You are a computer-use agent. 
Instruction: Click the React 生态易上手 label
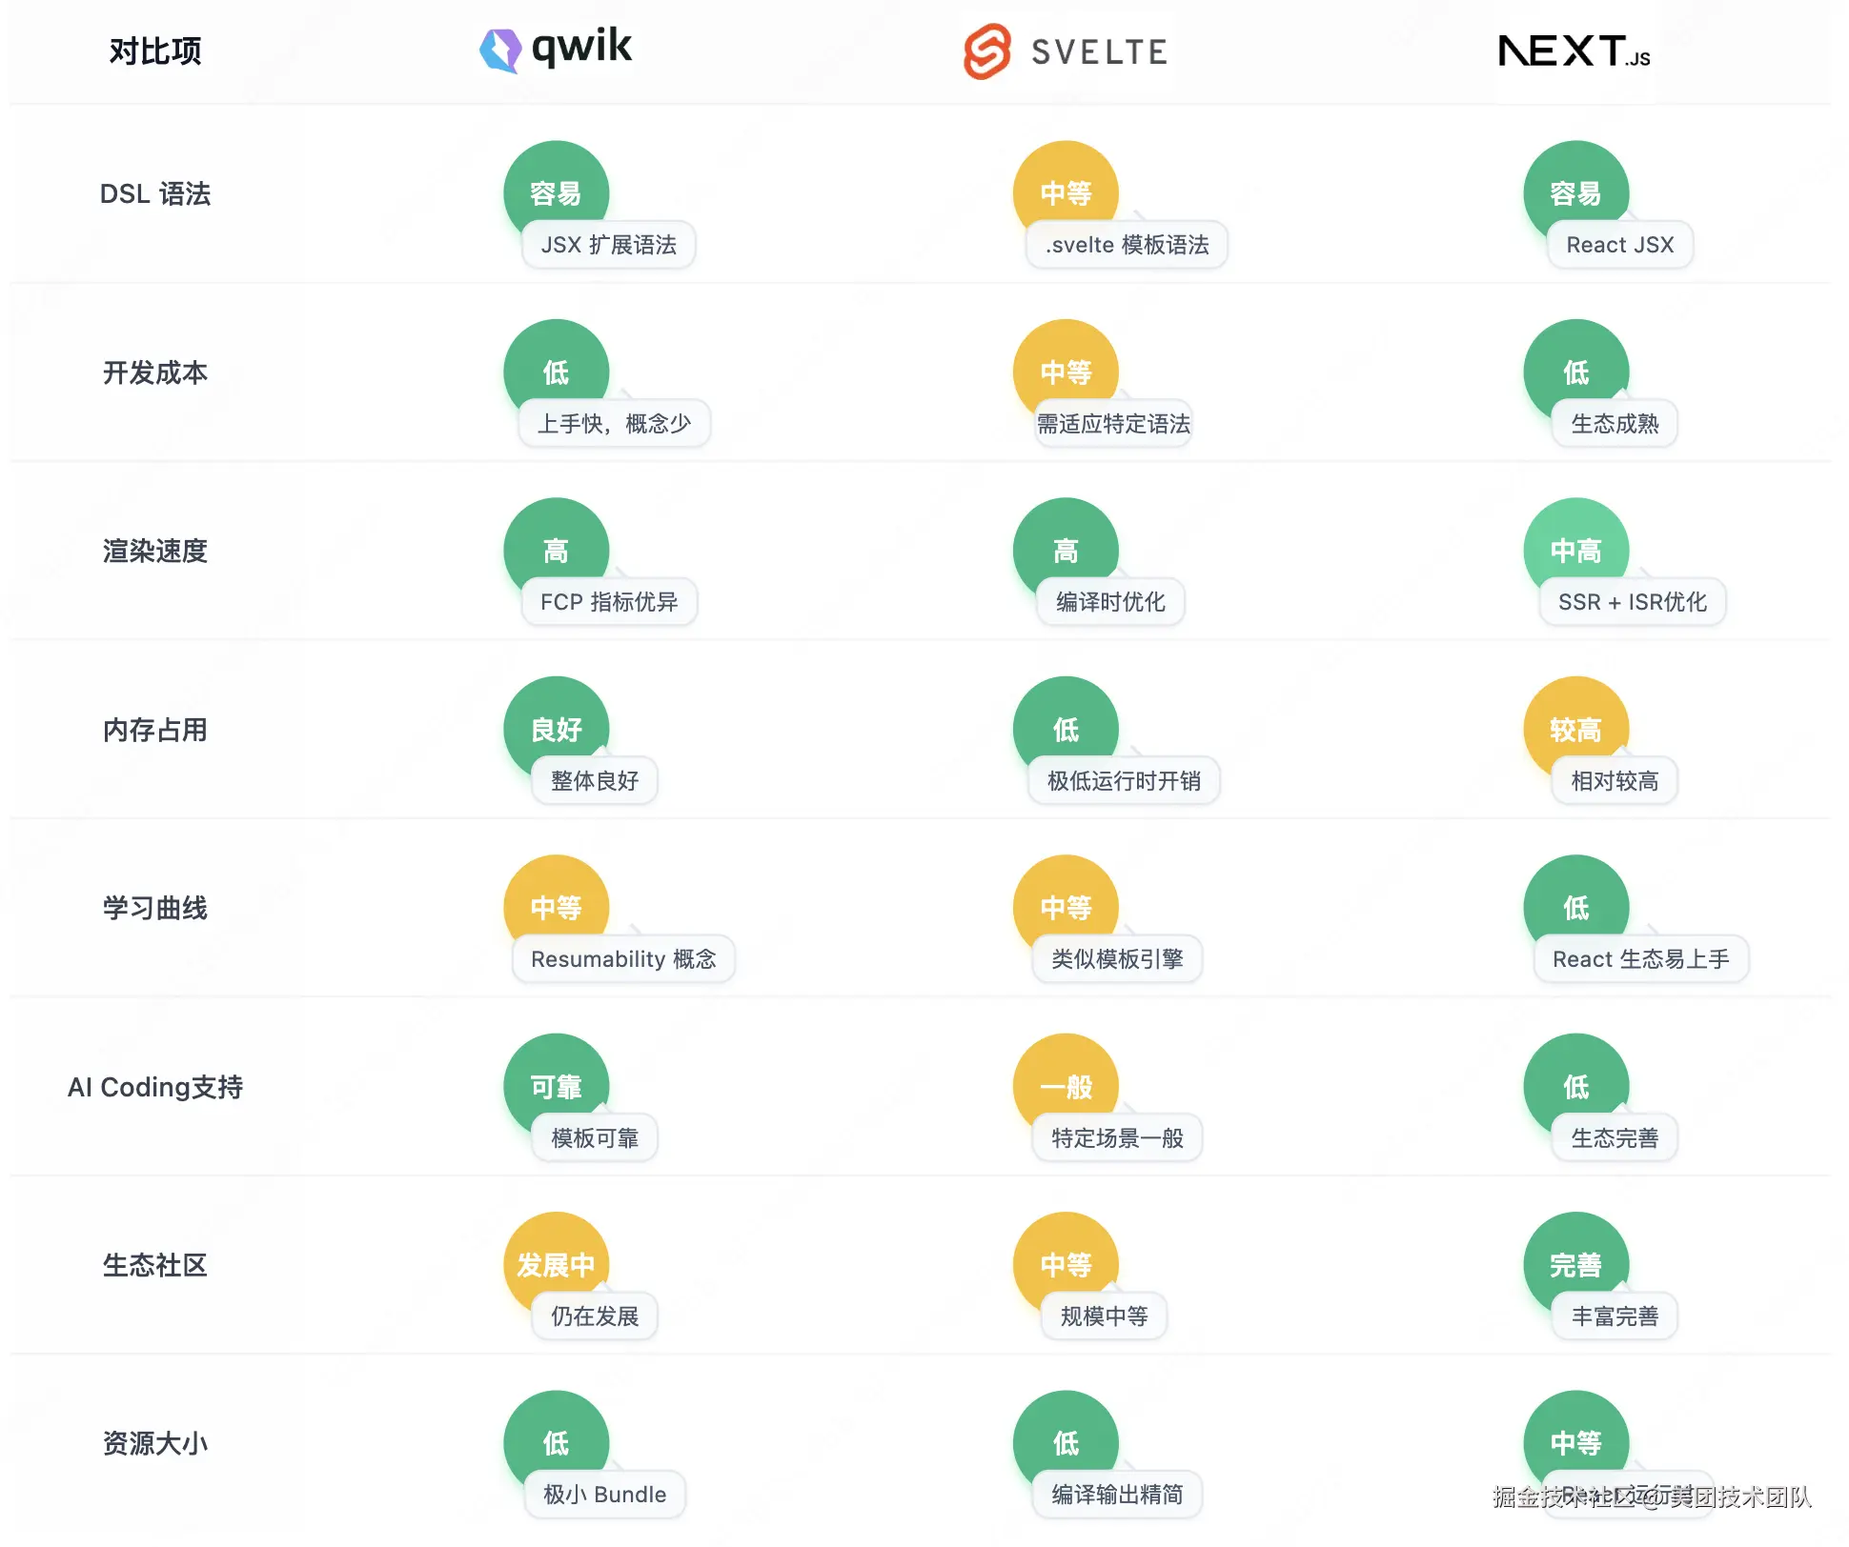1640,959
